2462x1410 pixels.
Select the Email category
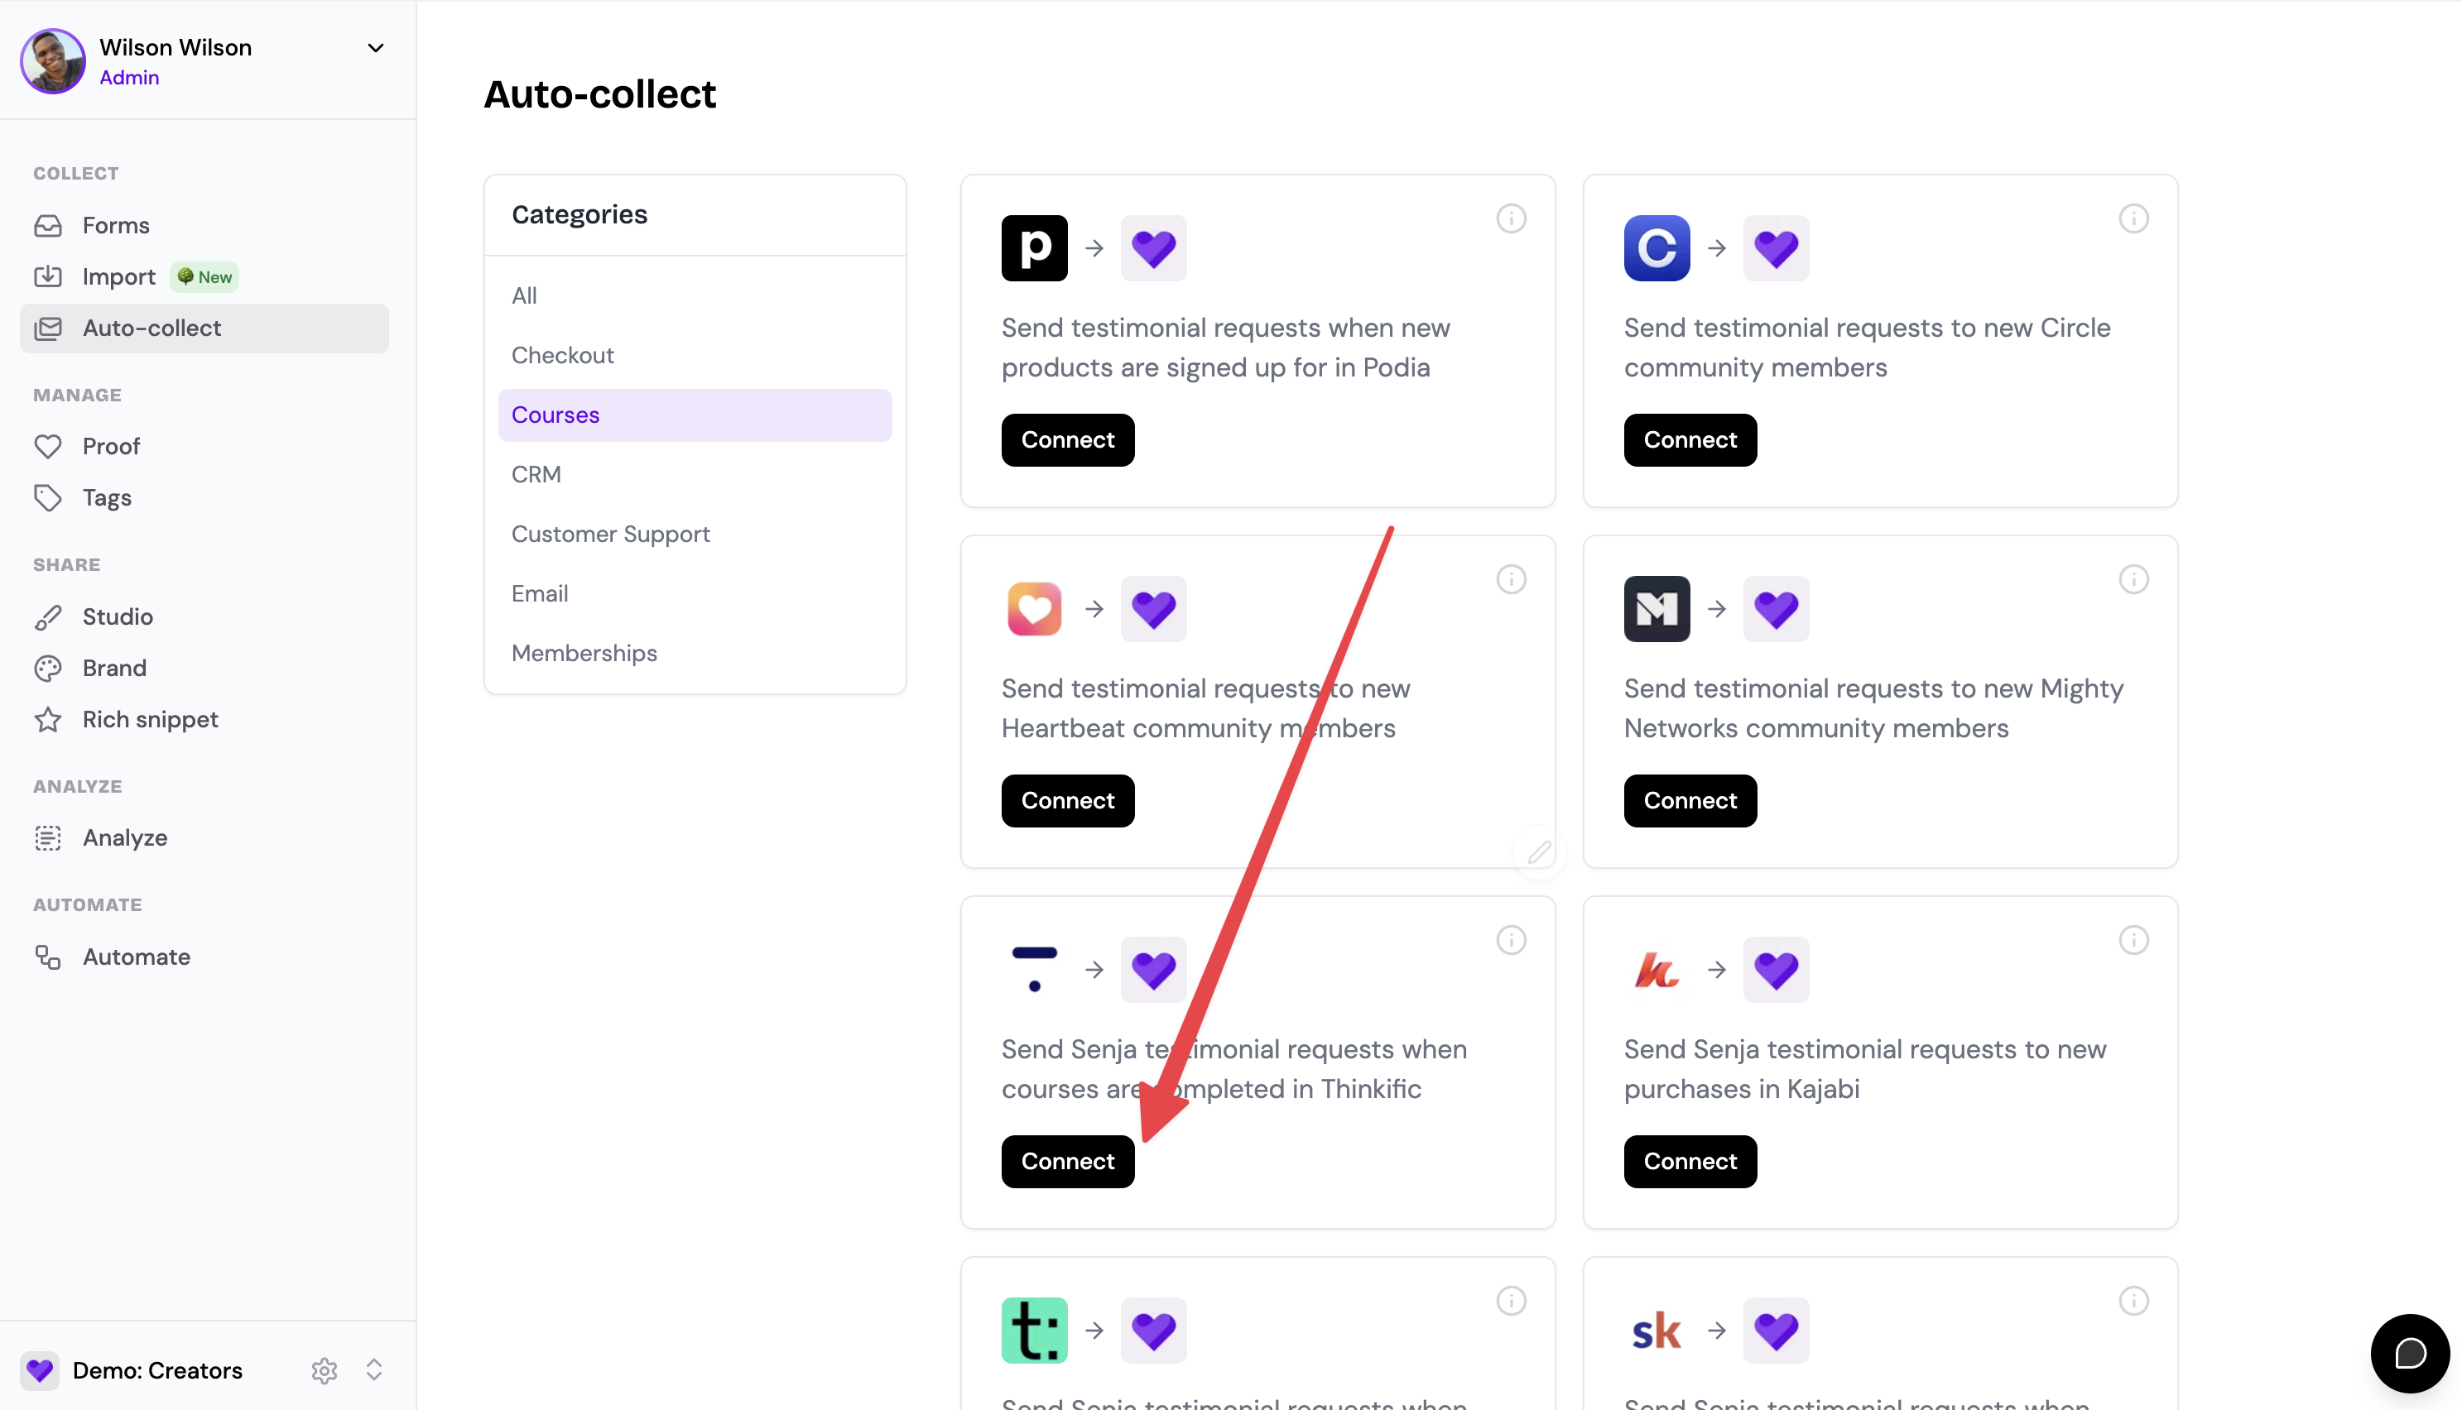point(695,593)
